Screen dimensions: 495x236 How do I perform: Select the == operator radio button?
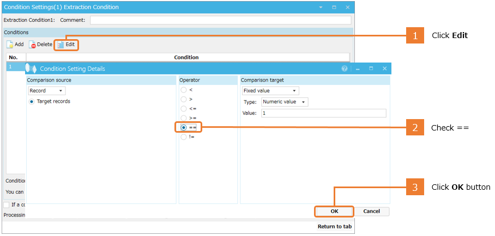[x=184, y=127]
